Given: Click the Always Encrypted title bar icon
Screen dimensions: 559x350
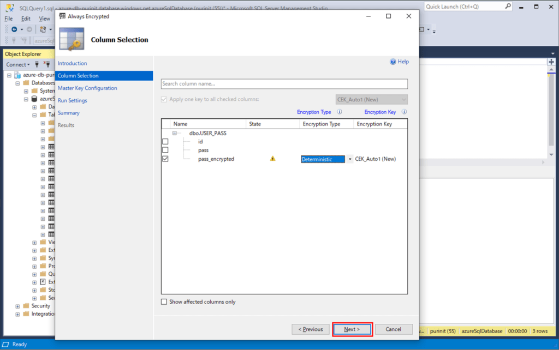Looking at the screenshot, I should tap(62, 16).
